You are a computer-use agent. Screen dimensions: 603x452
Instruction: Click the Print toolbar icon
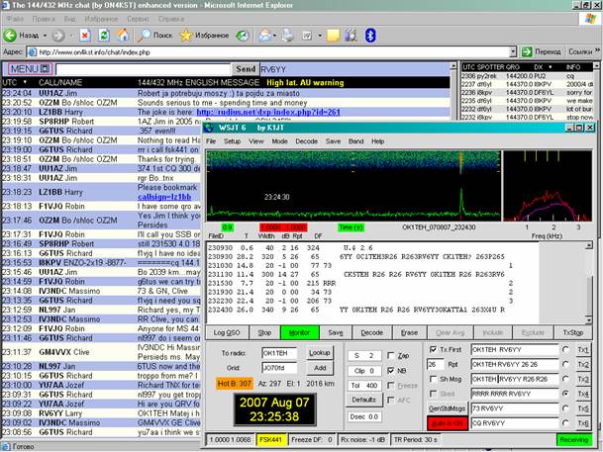tap(288, 36)
